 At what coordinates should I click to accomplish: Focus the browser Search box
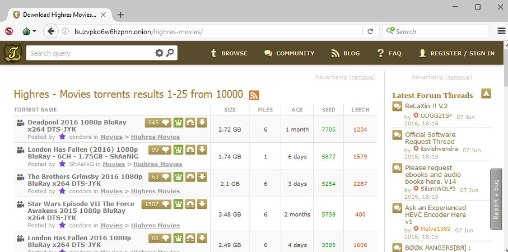pyautogui.click(x=436, y=31)
